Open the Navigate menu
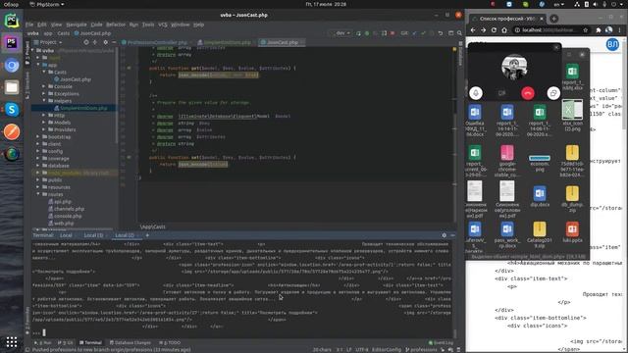Image resolution: width=628 pixels, height=353 pixels. 77,25
